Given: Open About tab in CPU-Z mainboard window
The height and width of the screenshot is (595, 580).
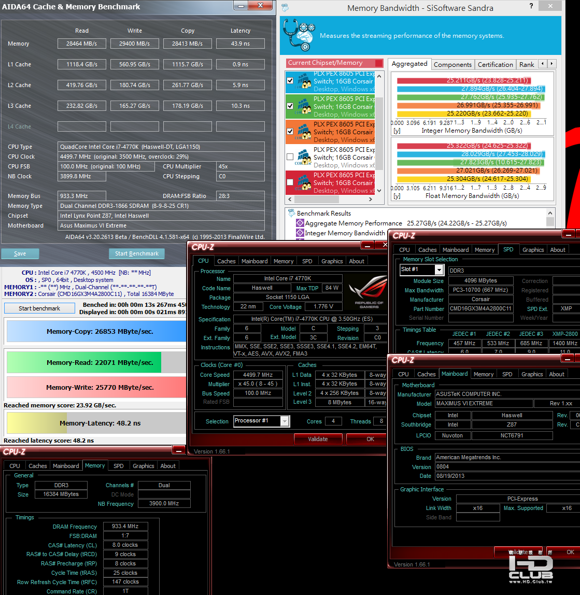Looking at the screenshot, I should (x=557, y=374).
